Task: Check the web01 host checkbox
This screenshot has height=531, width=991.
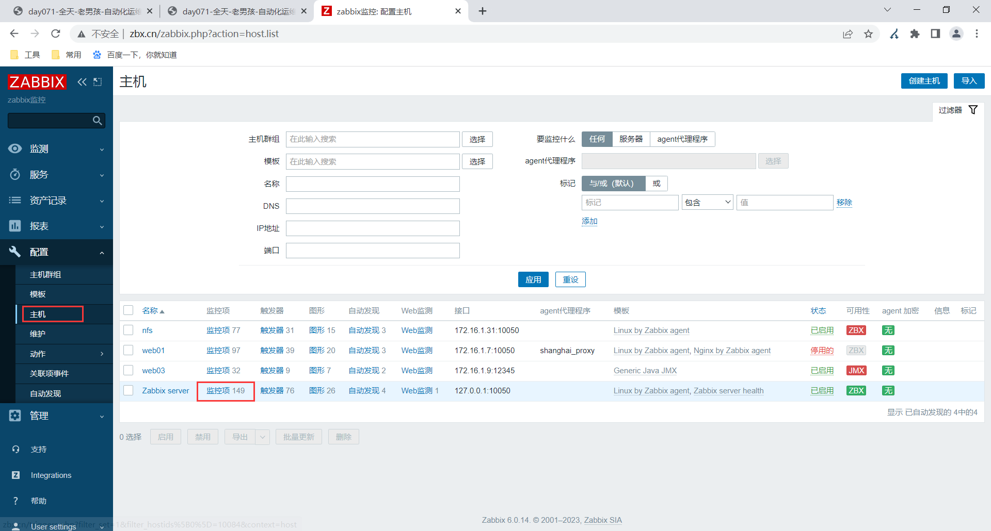Action: coord(129,351)
